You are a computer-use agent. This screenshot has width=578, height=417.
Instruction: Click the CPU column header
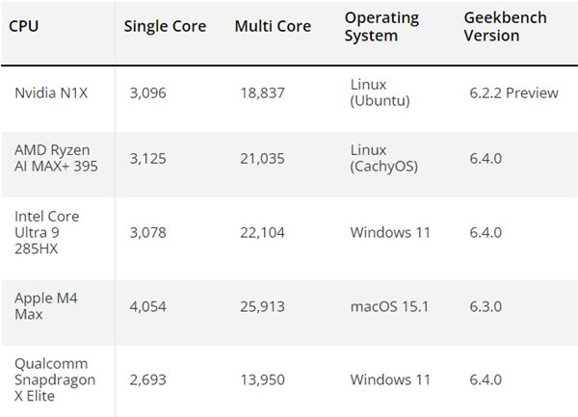point(23,26)
